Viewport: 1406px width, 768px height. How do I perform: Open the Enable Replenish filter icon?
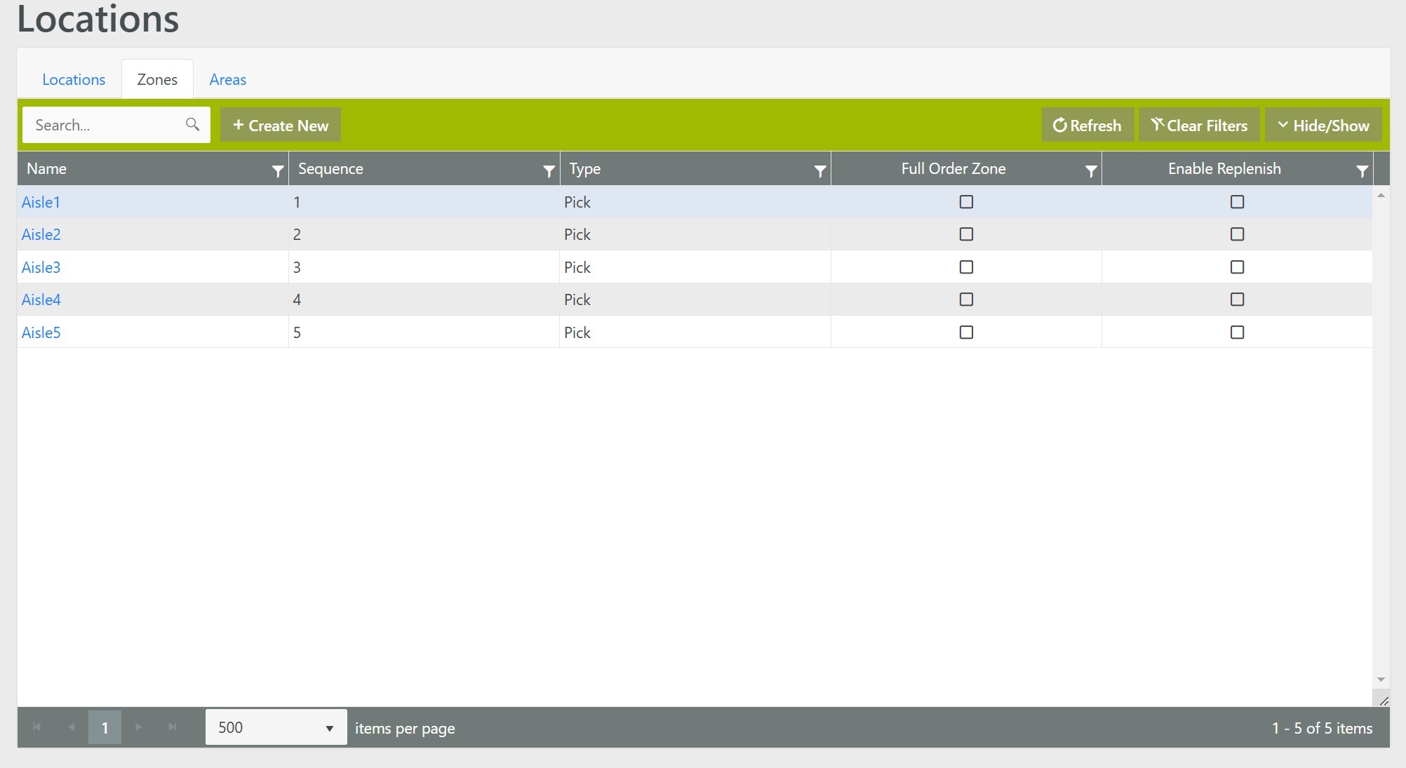pyautogui.click(x=1361, y=170)
